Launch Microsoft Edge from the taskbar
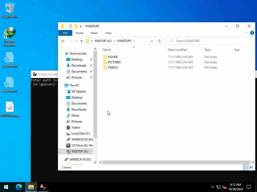The height and width of the screenshot is (192, 257). tap(19, 187)
